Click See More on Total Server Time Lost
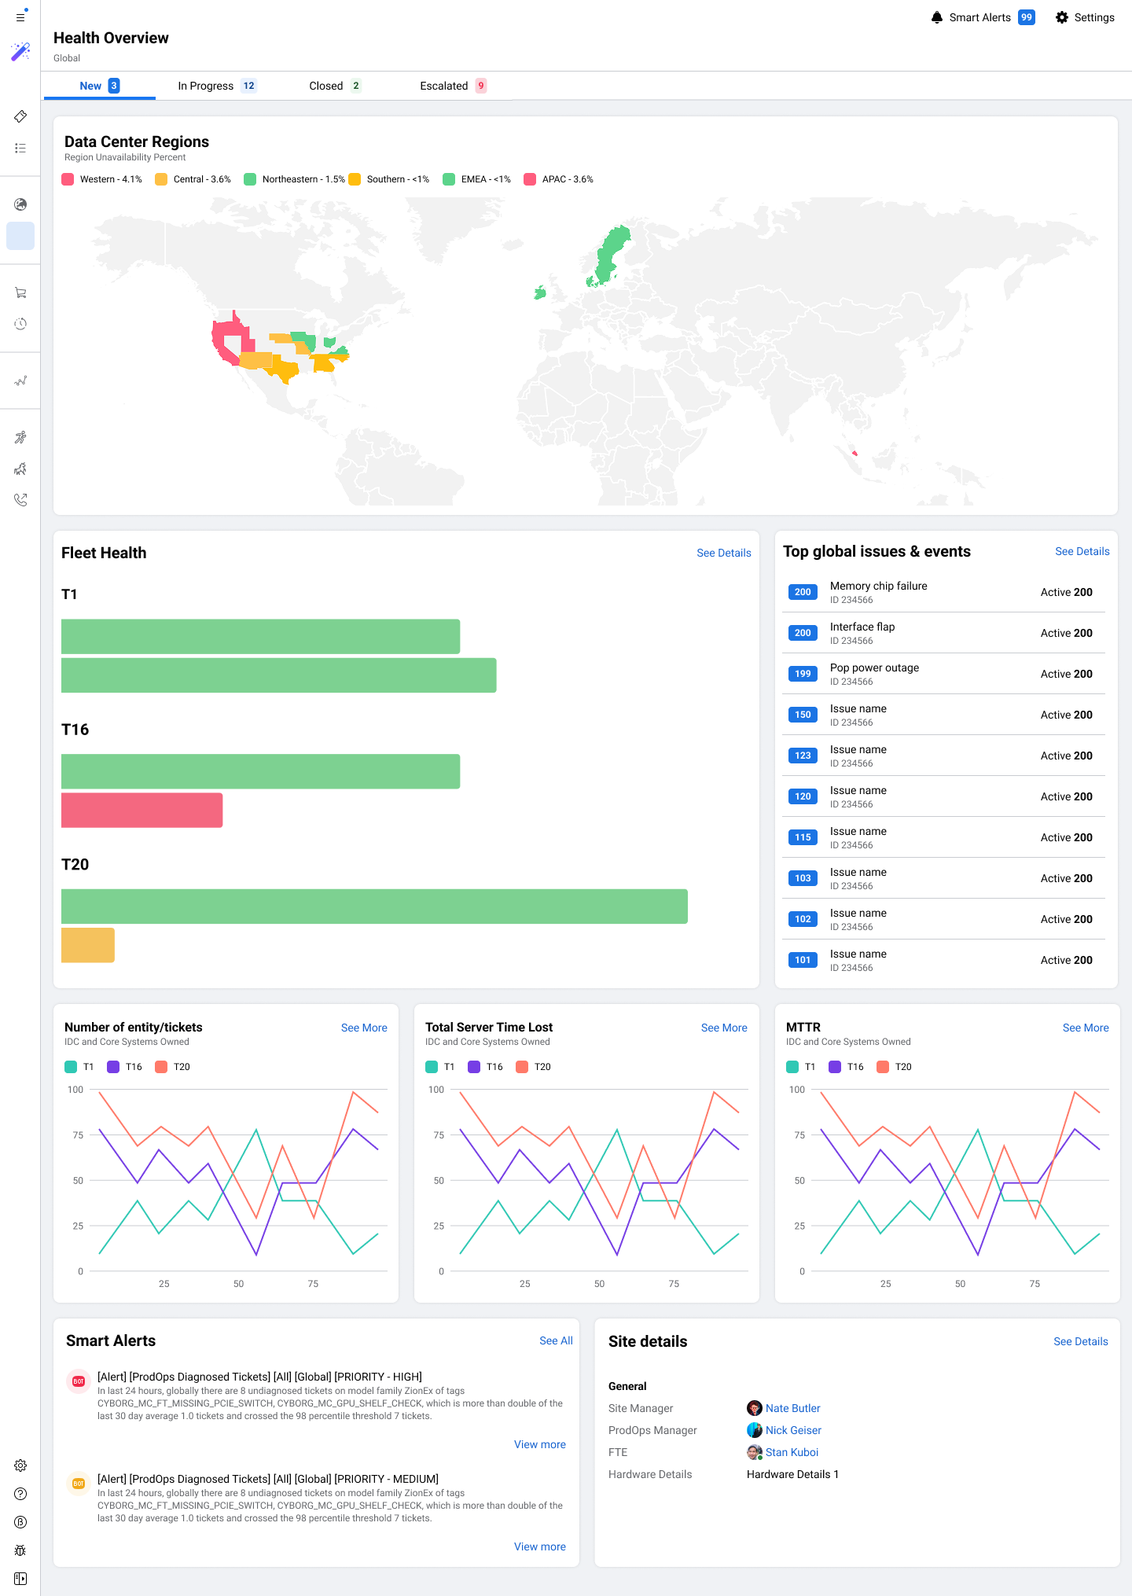 724,1028
